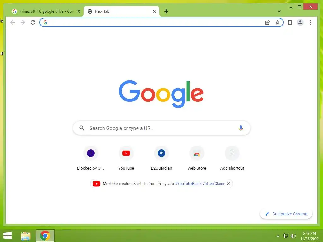The height and width of the screenshot is (242, 323).
Task: Go back with the browser back arrow
Action: click(13, 22)
